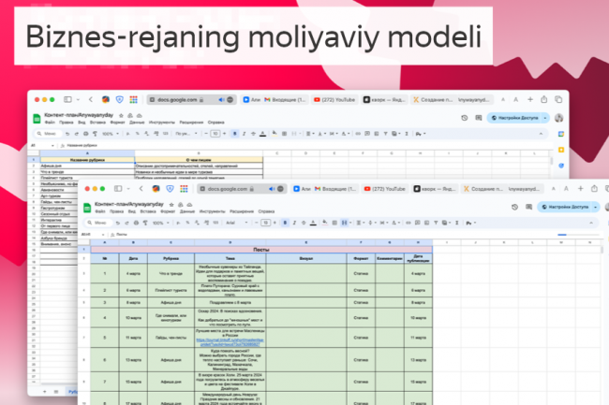Collapse the toolbar with the chevron in the back window
Image resolution: width=609 pixels, height=405 pixels.
(x=541, y=134)
